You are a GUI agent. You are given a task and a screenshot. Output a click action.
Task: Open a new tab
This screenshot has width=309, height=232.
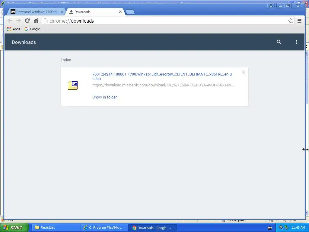(x=130, y=12)
